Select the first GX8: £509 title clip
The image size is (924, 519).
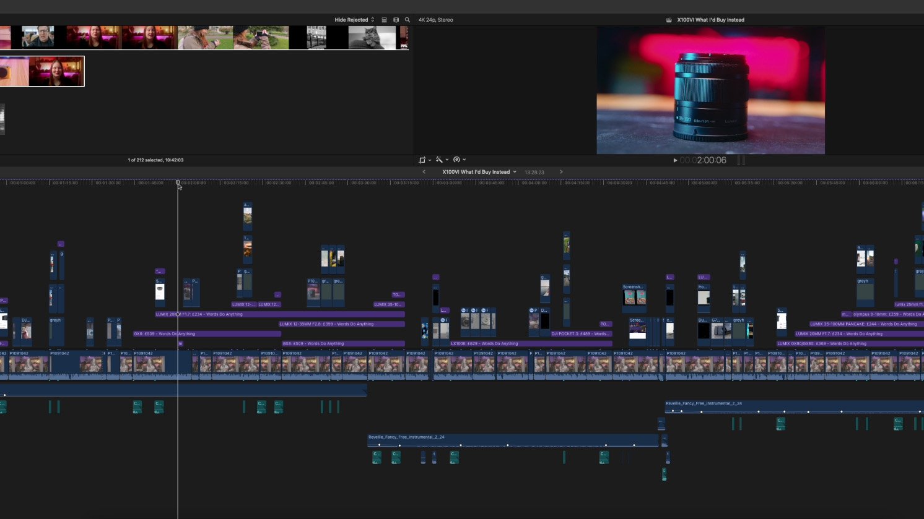pos(207,334)
